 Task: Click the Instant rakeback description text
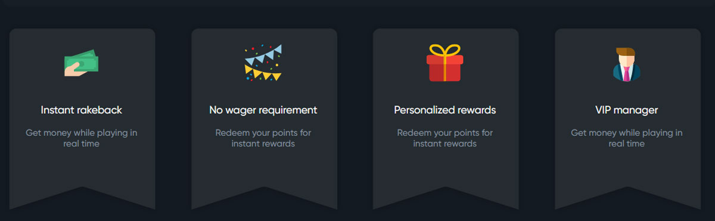[82, 138]
